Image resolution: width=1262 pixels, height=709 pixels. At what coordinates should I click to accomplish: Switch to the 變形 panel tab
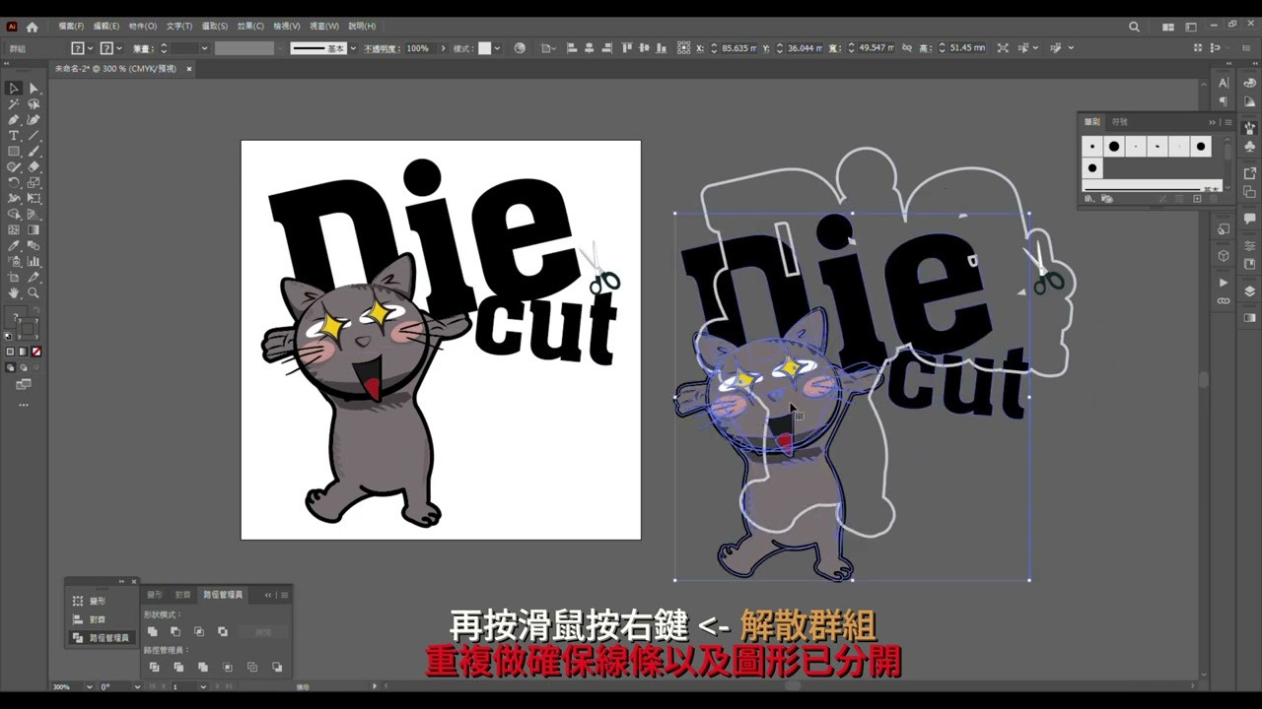pyautogui.click(x=155, y=595)
